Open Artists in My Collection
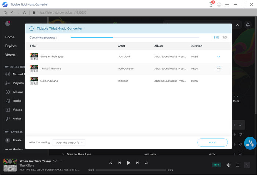The width and height of the screenshot is (257, 175). [x=13, y=118]
